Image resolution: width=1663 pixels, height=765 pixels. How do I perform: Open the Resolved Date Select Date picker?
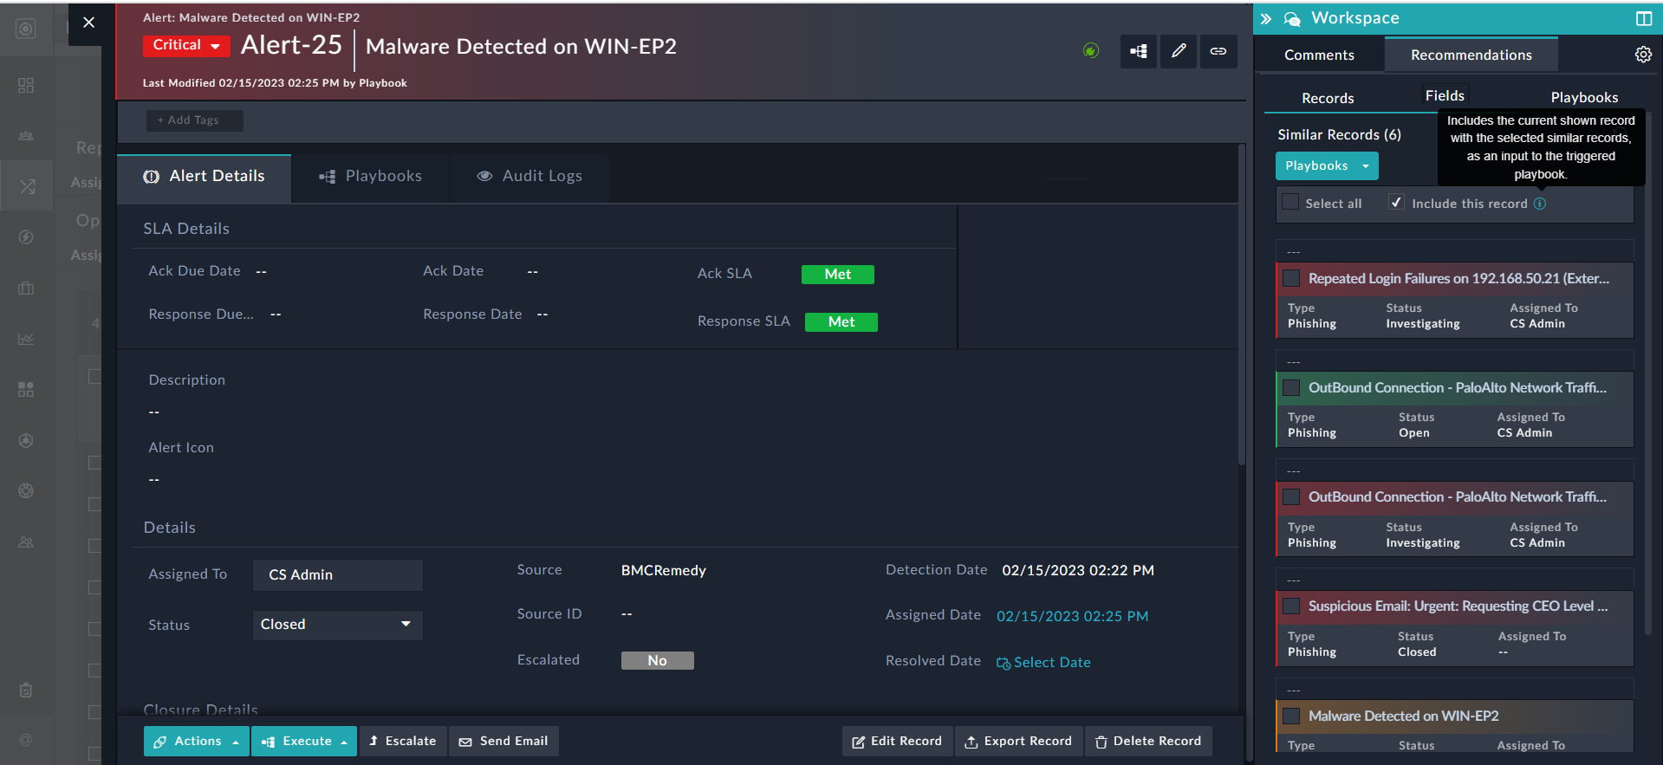1043,663
